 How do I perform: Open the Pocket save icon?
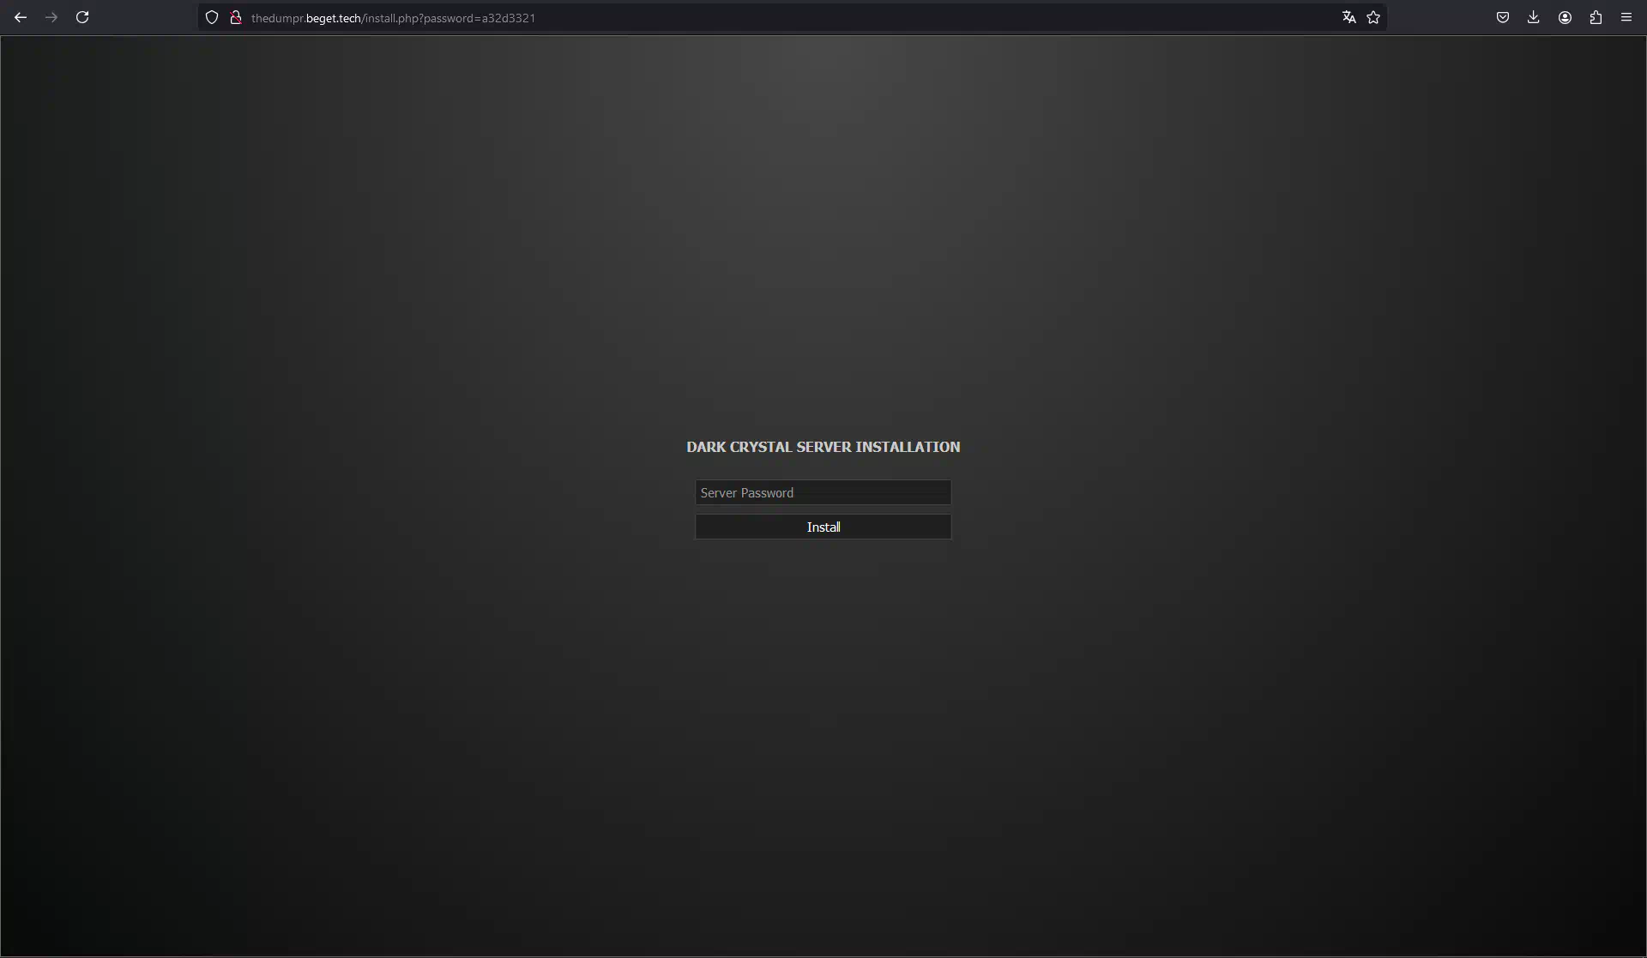(x=1503, y=17)
